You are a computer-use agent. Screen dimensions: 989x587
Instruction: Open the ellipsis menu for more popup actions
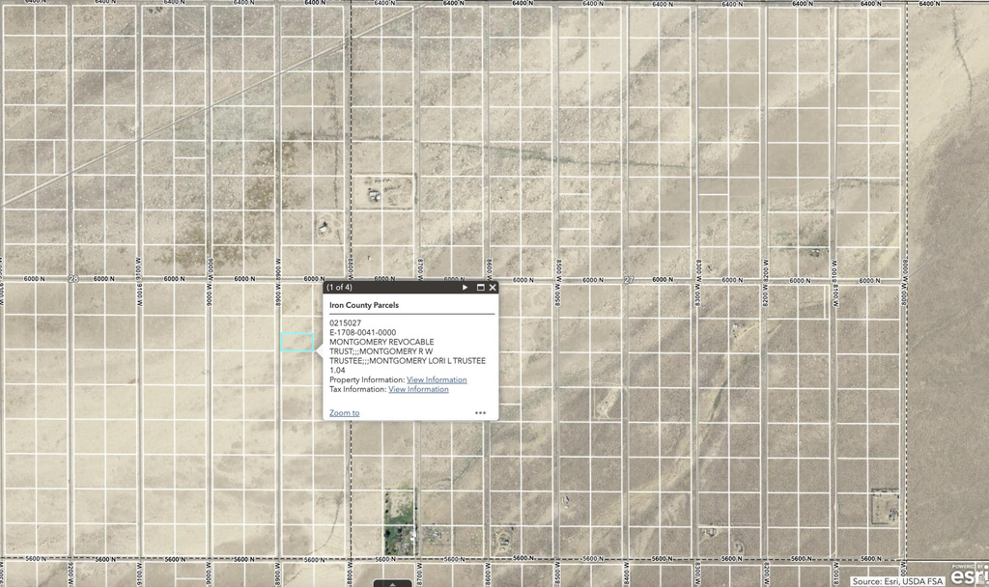click(x=481, y=412)
